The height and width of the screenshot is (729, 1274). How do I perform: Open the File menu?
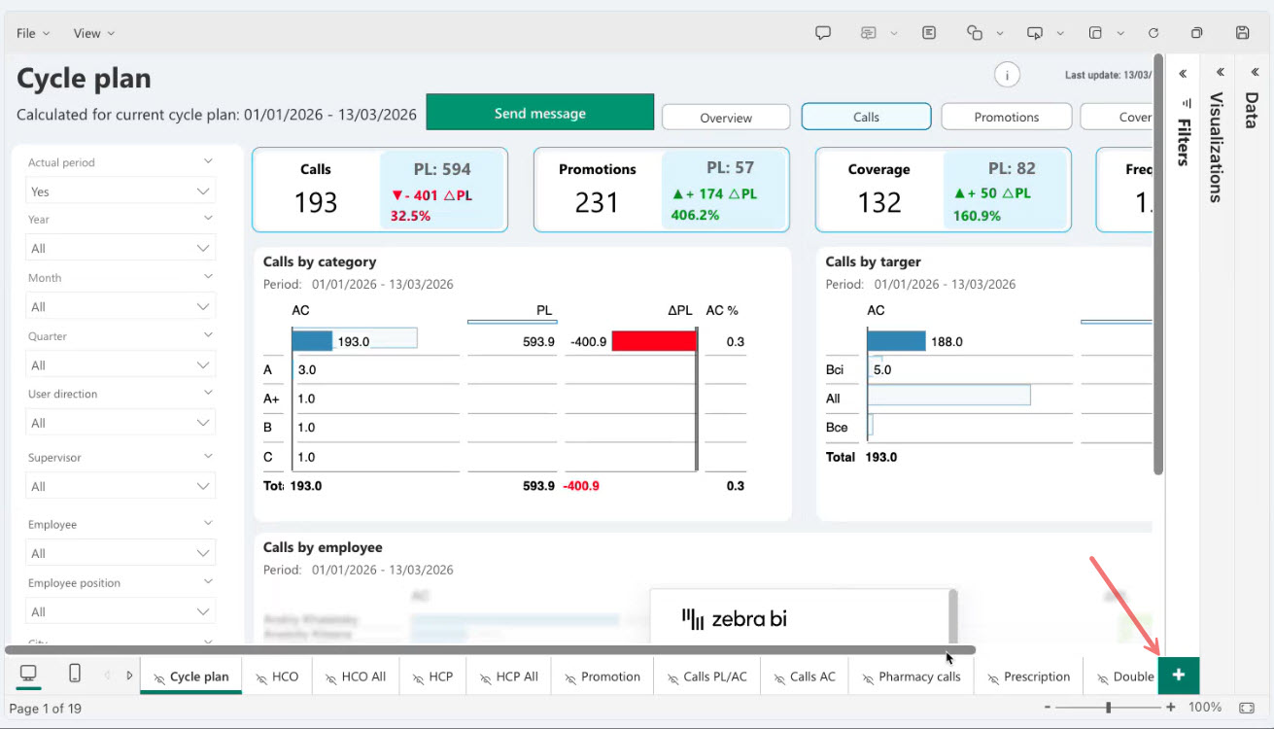tap(32, 33)
